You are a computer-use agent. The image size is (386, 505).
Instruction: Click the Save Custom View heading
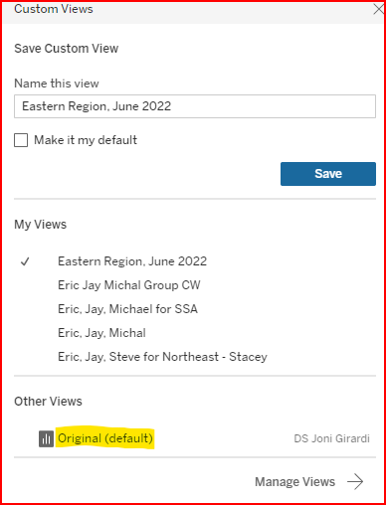[x=66, y=49]
